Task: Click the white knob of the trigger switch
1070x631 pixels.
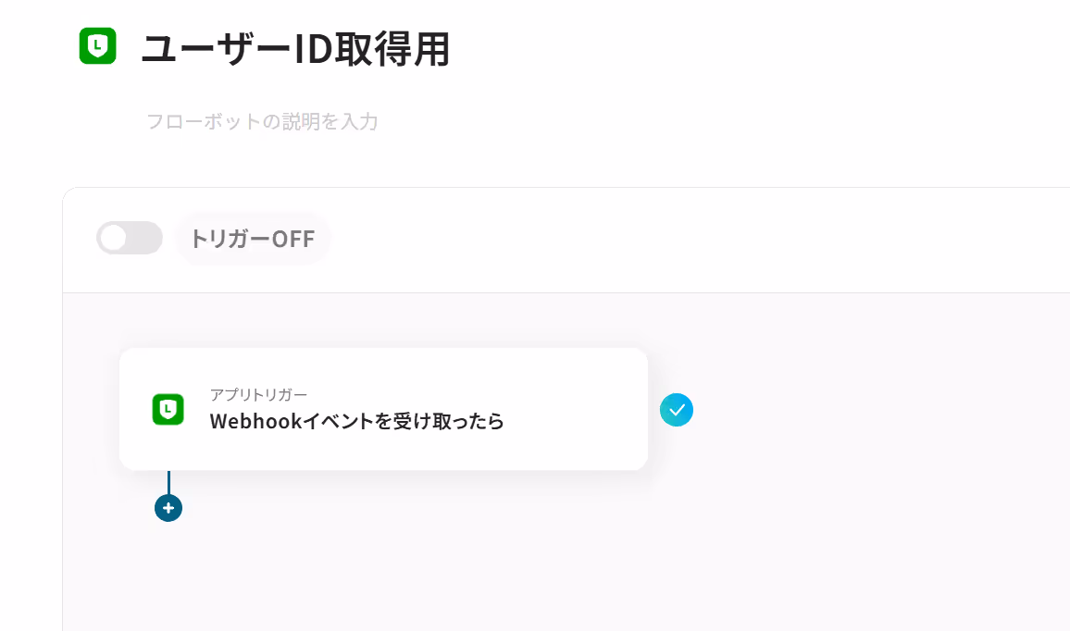Action: (114, 238)
